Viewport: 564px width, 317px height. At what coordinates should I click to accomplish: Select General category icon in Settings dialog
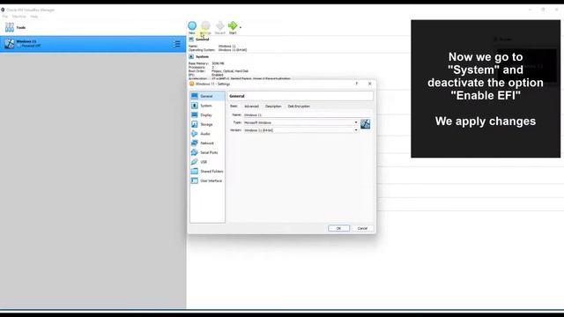tap(195, 96)
